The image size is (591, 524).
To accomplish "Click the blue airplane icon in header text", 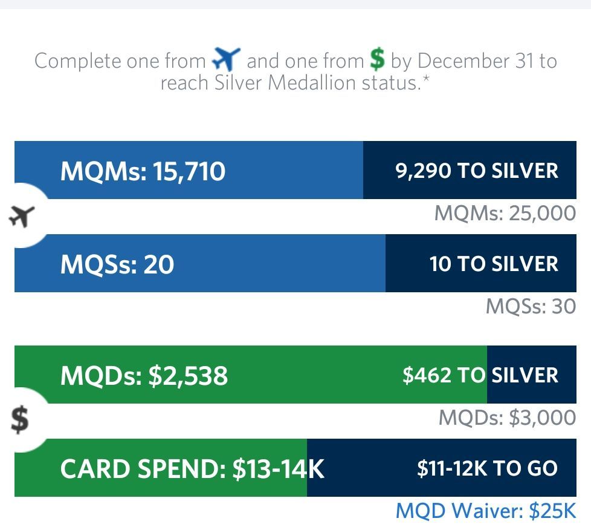I will click(x=226, y=59).
